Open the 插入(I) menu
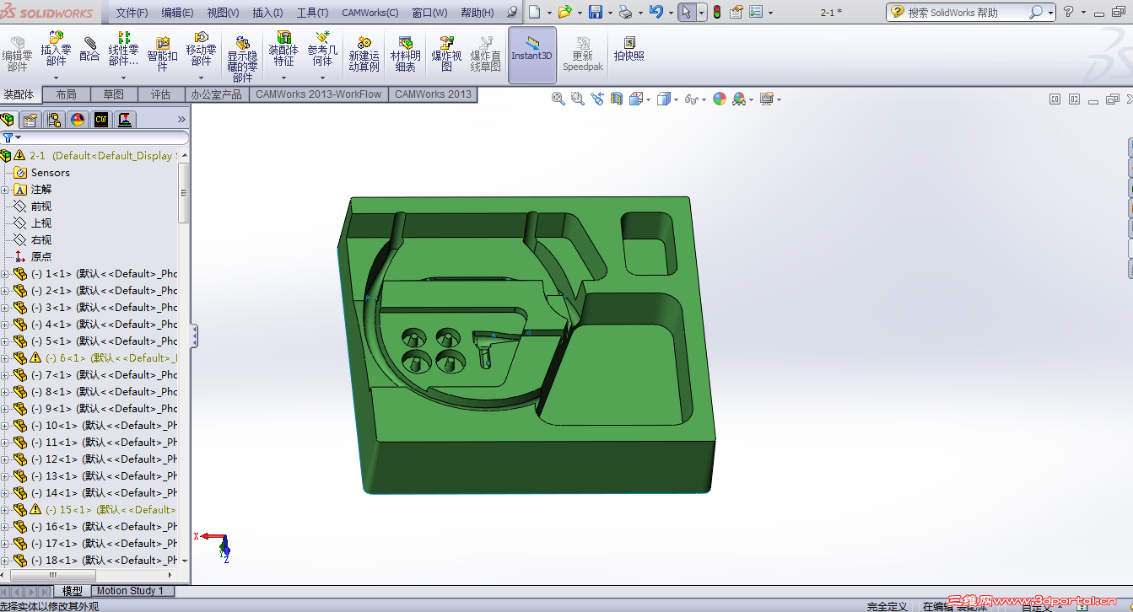 (267, 13)
